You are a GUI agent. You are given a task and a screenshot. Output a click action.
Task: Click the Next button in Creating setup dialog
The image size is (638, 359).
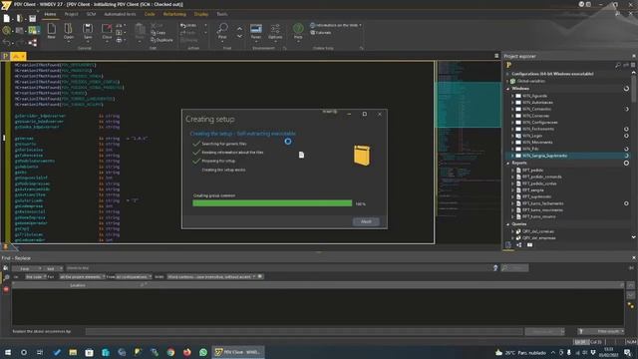coord(366,221)
